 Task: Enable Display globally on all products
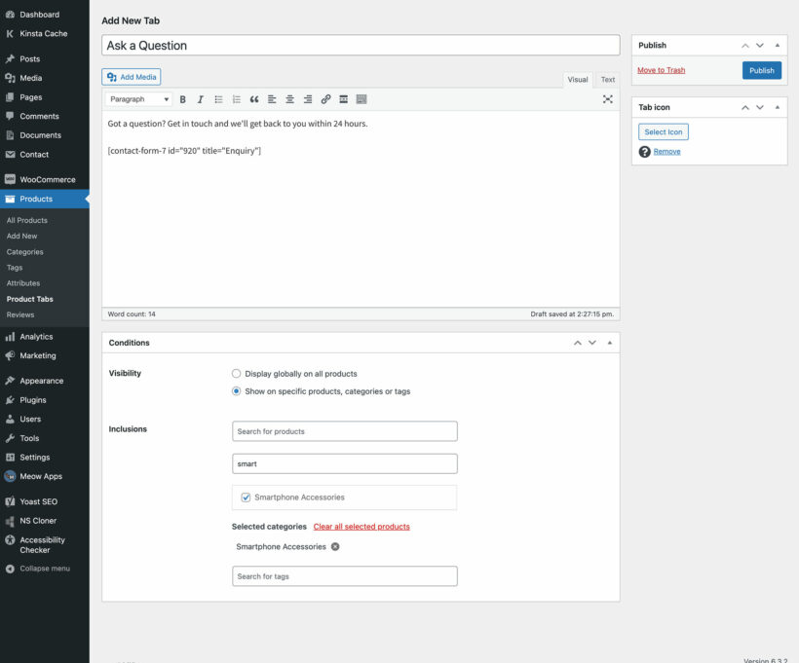(235, 373)
